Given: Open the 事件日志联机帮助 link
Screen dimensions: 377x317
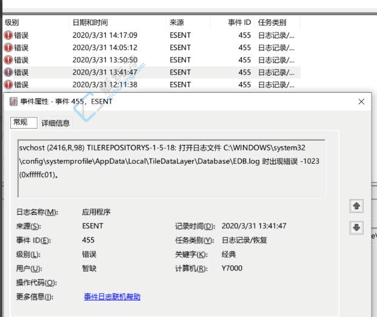Looking at the screenshot, I should pyautogui.click(x=112, y=297).
